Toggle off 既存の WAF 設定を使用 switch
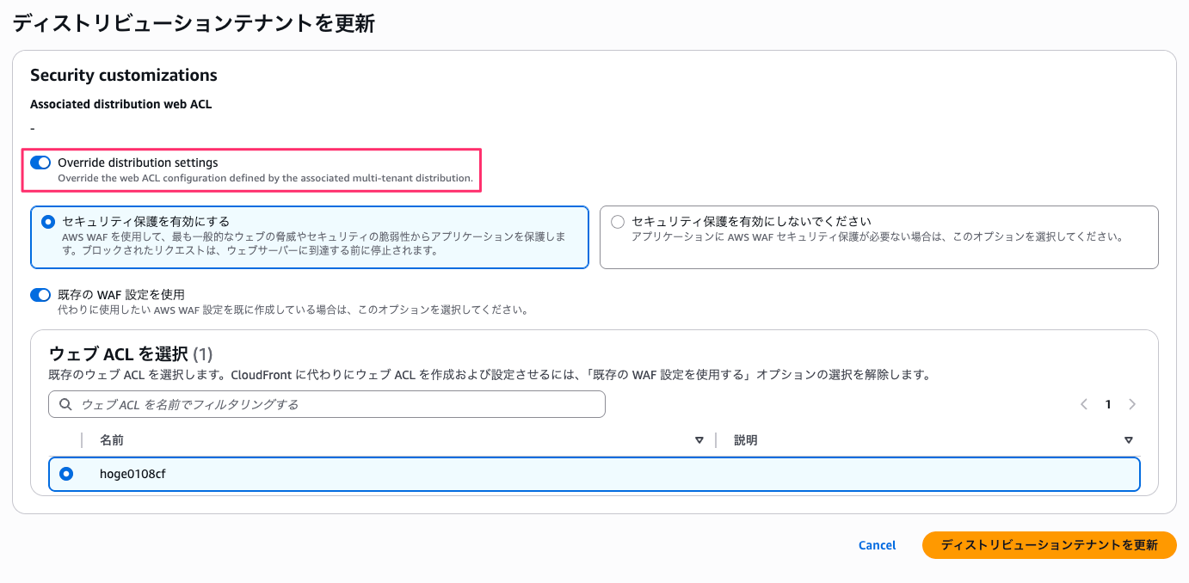 pyautogui.click(x=39, y=294)
